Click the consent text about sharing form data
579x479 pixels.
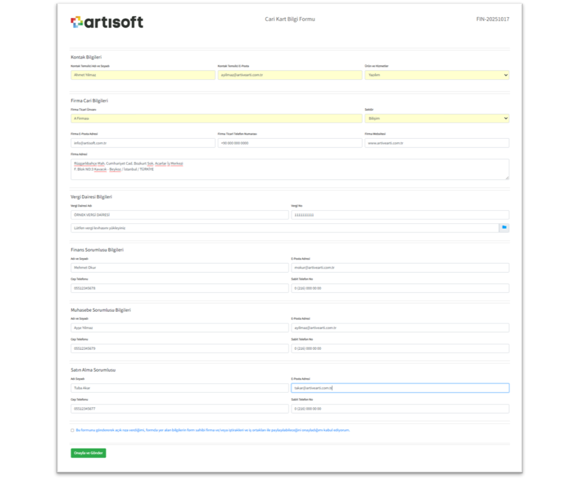213,430
